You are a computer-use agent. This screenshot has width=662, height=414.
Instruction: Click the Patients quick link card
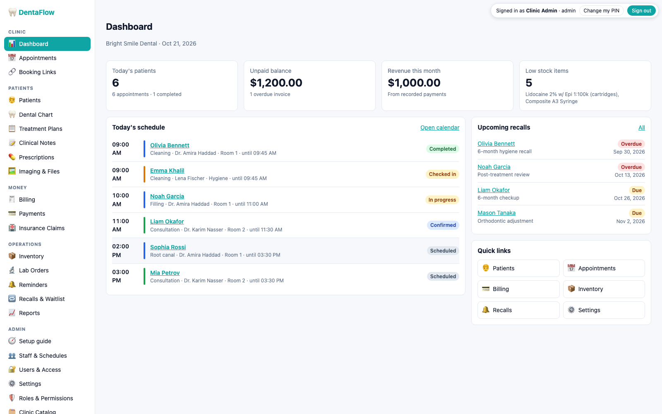518,268
